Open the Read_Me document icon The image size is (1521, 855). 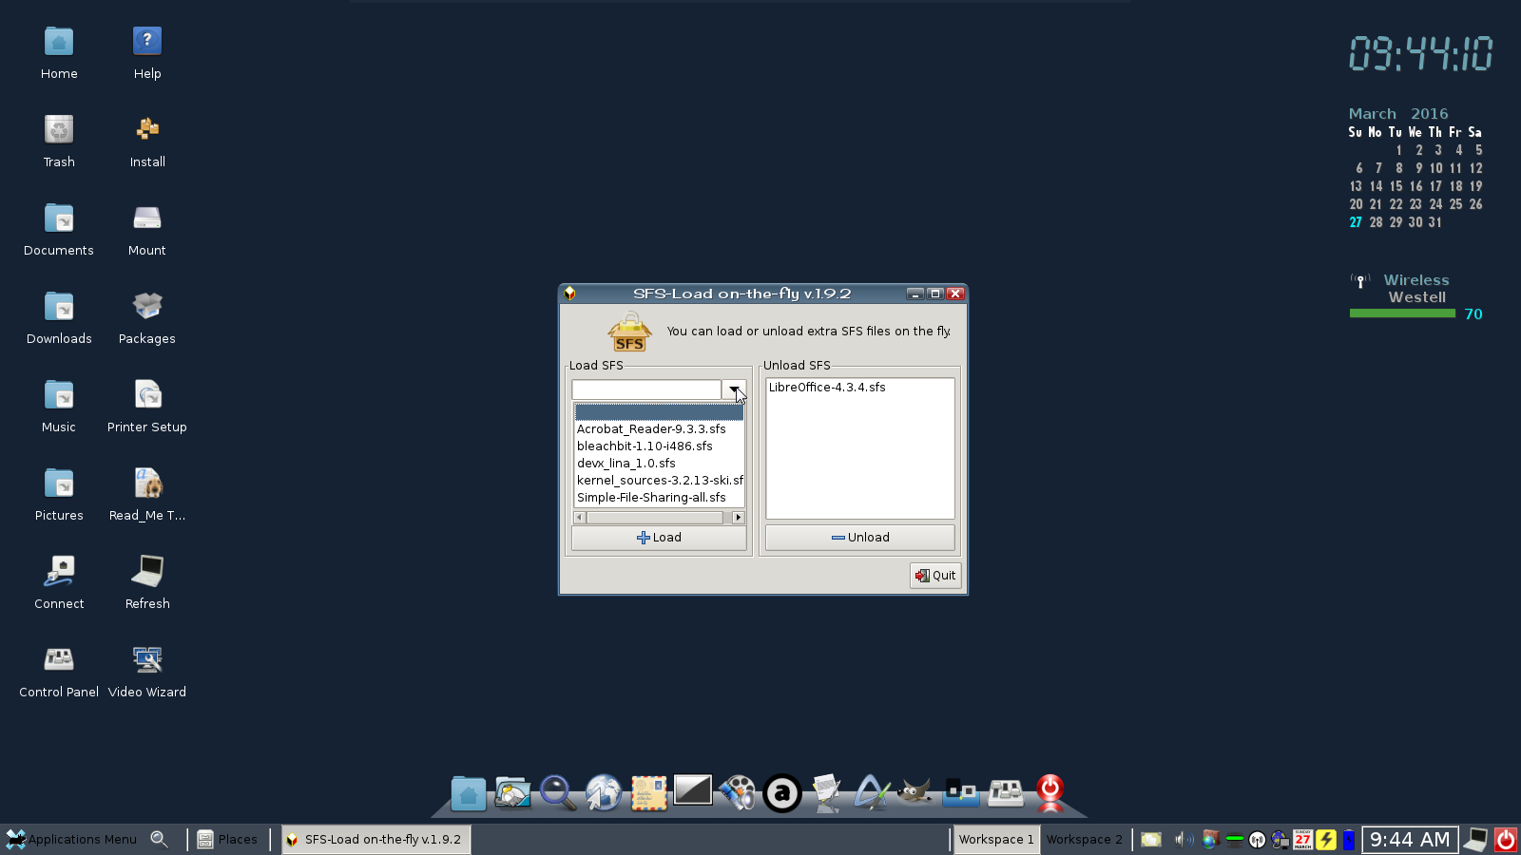point(147,495)
